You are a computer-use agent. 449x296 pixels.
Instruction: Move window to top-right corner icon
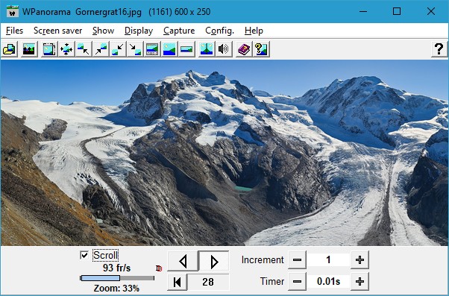[101, 49]
